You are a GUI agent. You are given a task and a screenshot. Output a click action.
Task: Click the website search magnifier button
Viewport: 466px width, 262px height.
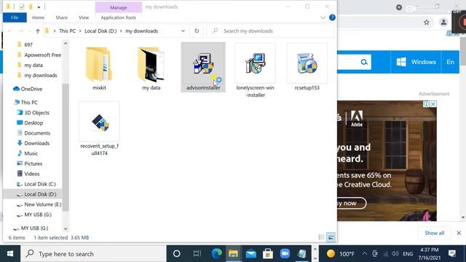coord(364,62)
